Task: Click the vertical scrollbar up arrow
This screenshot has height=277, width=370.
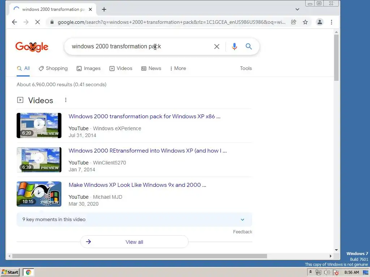Action: click(x=336, y=32)
